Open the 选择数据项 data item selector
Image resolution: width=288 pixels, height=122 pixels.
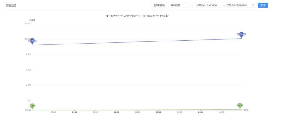pos(159,5)
